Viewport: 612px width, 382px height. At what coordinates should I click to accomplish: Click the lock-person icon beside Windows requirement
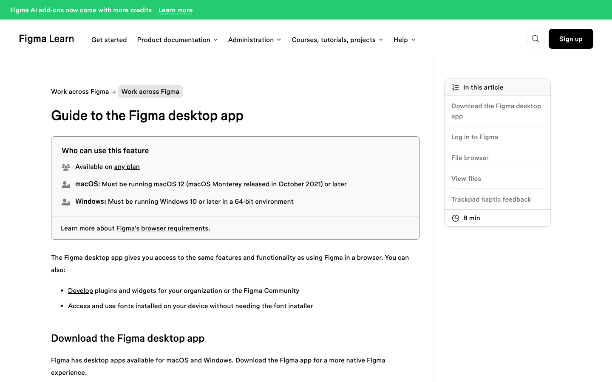click(66, 202)
